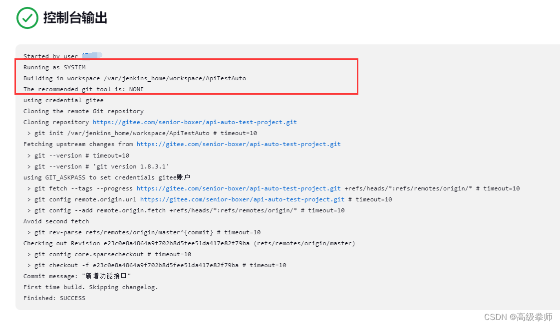Click the 'Building in workspace' line
Image resolution: width=560 pixels, height=326 pixels.
click(135, 78)
